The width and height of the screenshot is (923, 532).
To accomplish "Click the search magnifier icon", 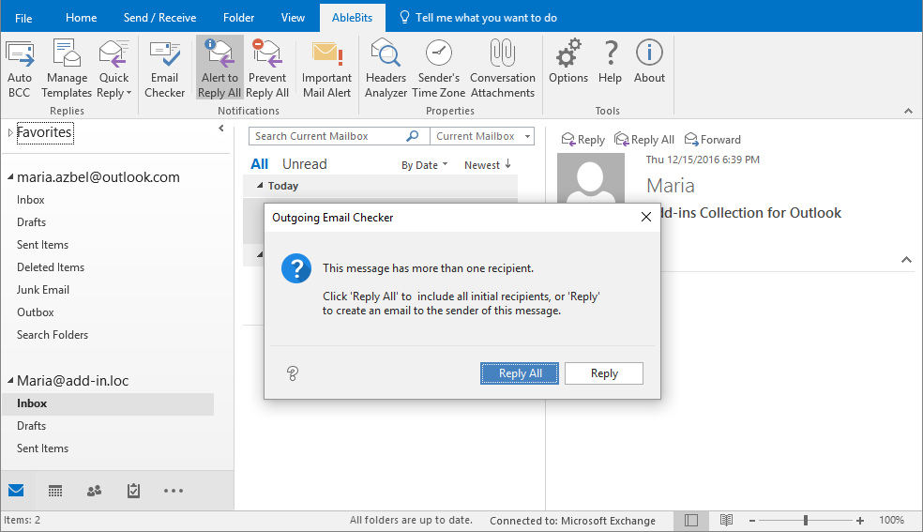I will click(x=413, y=136).
